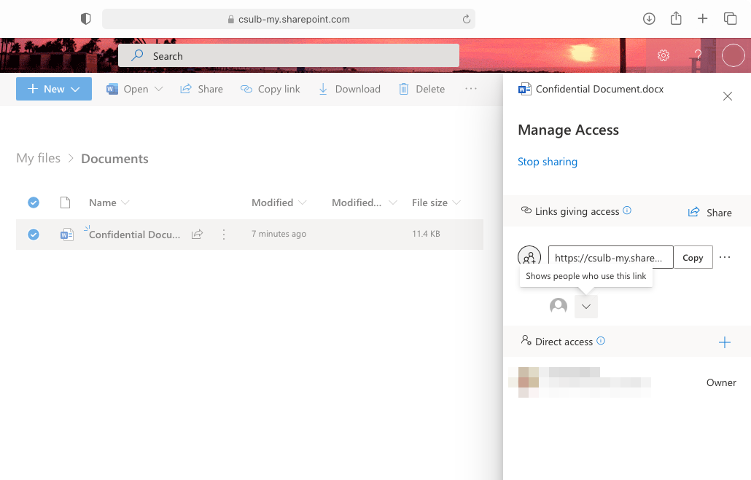
Task: Open the Modified column dropdown
Action: point(279,202)
